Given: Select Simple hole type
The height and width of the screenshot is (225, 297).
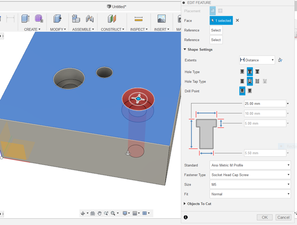Looking at the screenshot, I should coord(242,72).
